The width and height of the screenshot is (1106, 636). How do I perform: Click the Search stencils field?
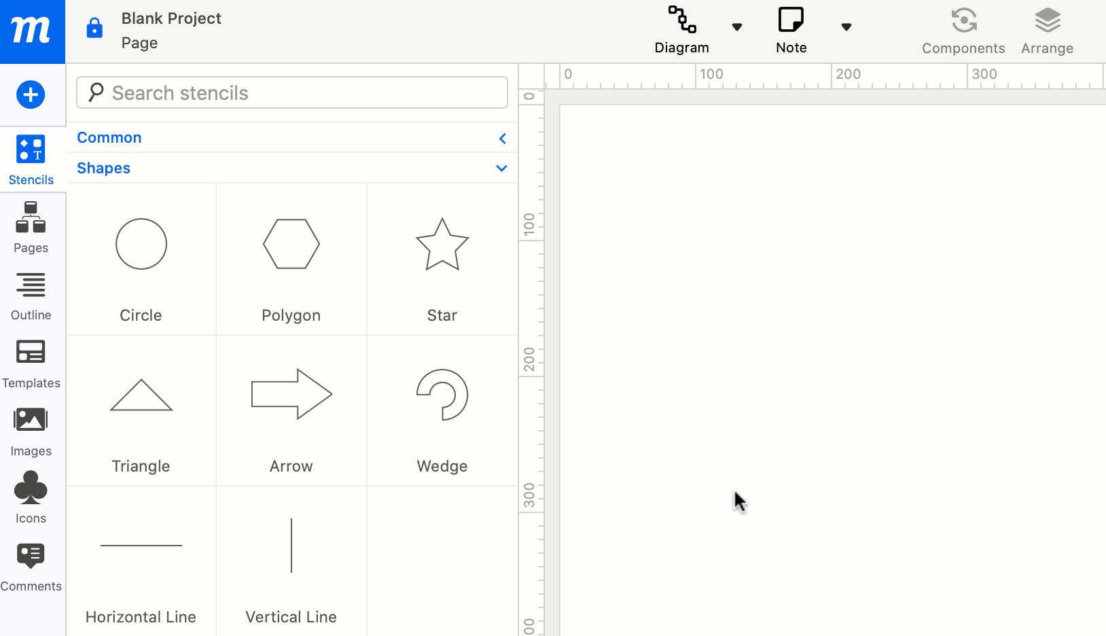pos(292,92)
